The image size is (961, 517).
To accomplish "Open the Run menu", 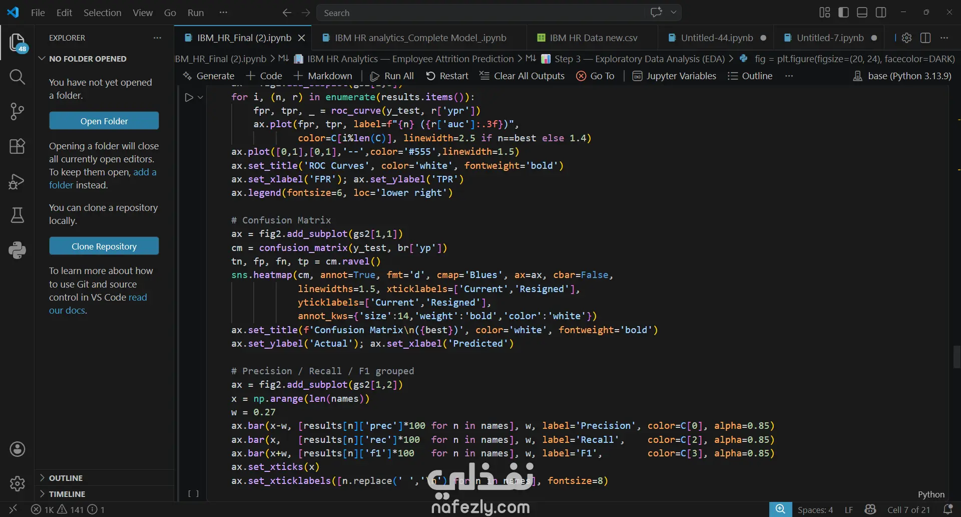I will 196,13.
